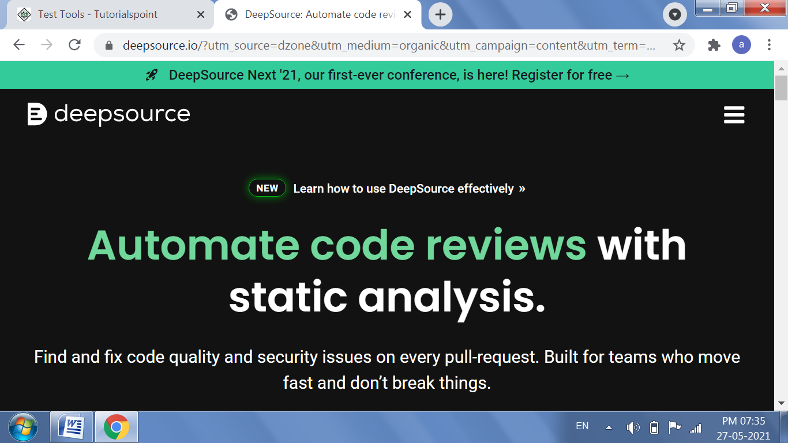
Task: Bookmark this page with the star icon
Action: pyautogui.click(x=679, y=45)
